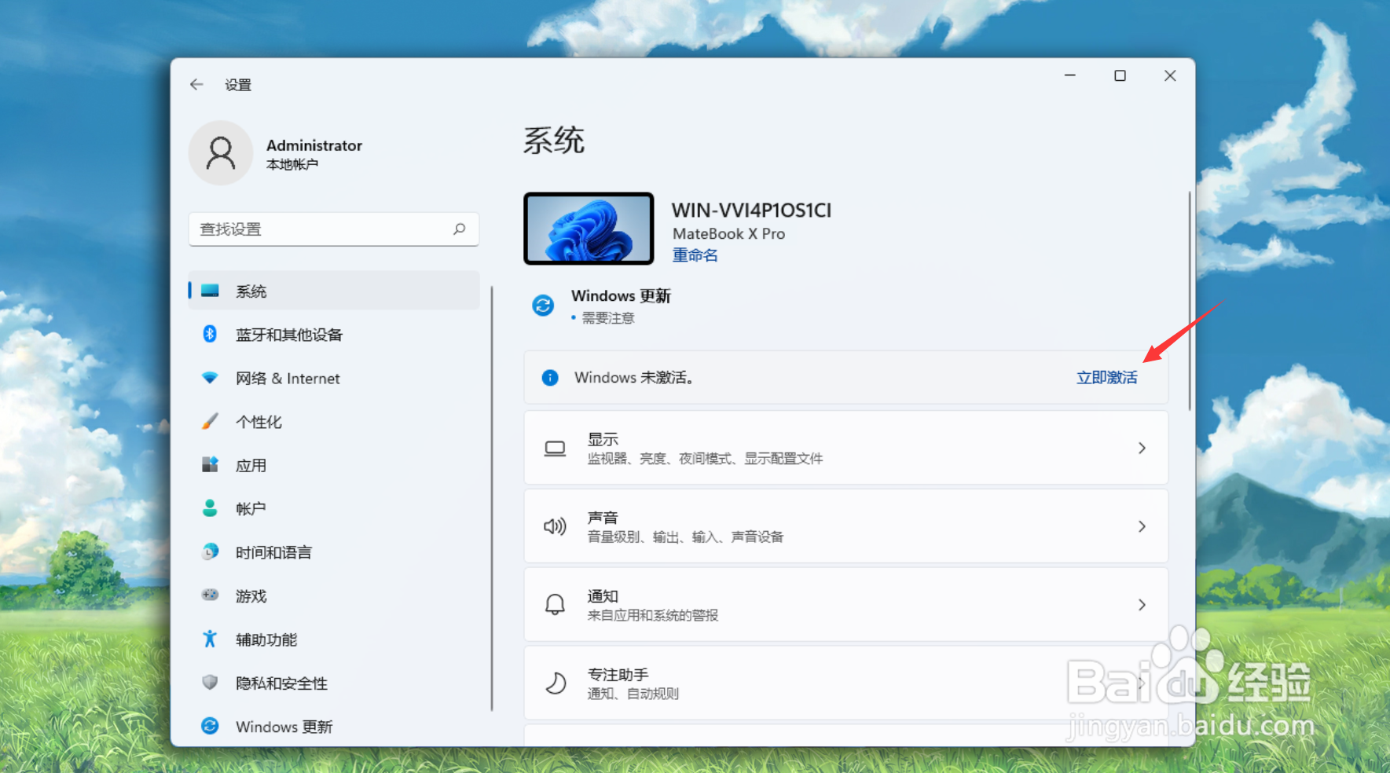Image resolution: width=1390 pixels, height=773 pixels.
Task: Open 时间和语言 settings
Action: click(334, 552)
